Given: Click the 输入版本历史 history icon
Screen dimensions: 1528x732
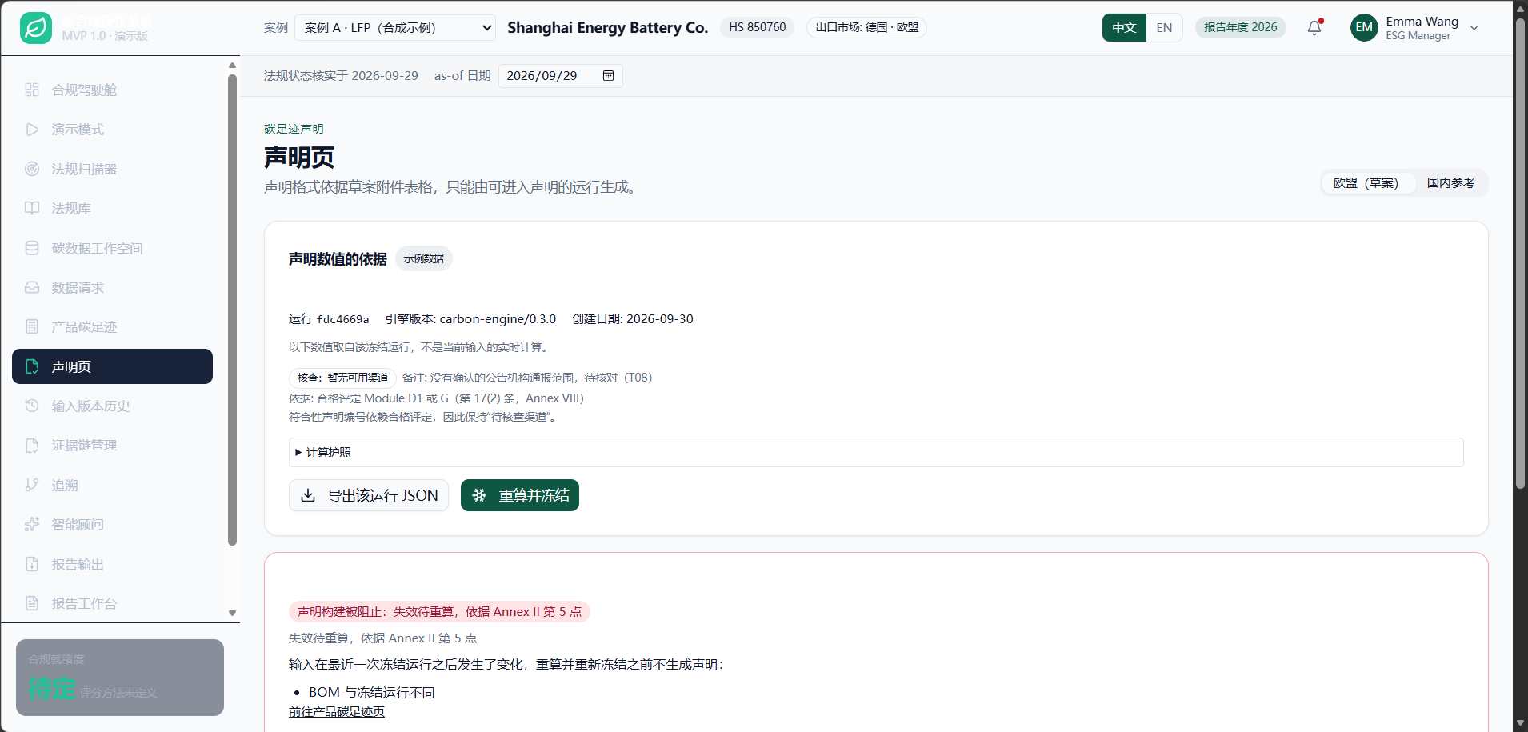Looking at the screenshot, I should click(x=32, y=406).
